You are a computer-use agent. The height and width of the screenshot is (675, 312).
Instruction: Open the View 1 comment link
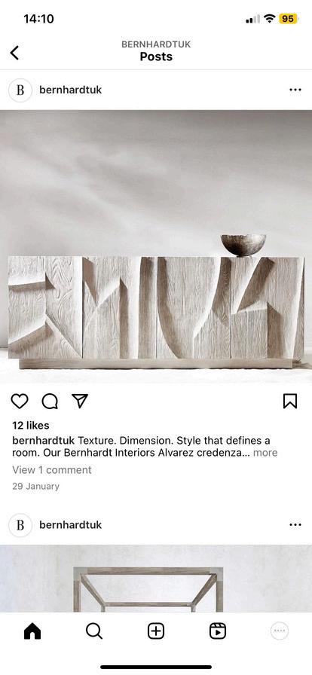pos(52,469)
